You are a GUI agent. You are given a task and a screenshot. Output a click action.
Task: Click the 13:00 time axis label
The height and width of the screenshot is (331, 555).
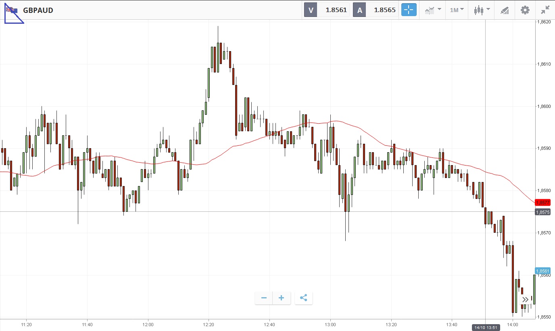pyautogui.click(x=330, y=325)
